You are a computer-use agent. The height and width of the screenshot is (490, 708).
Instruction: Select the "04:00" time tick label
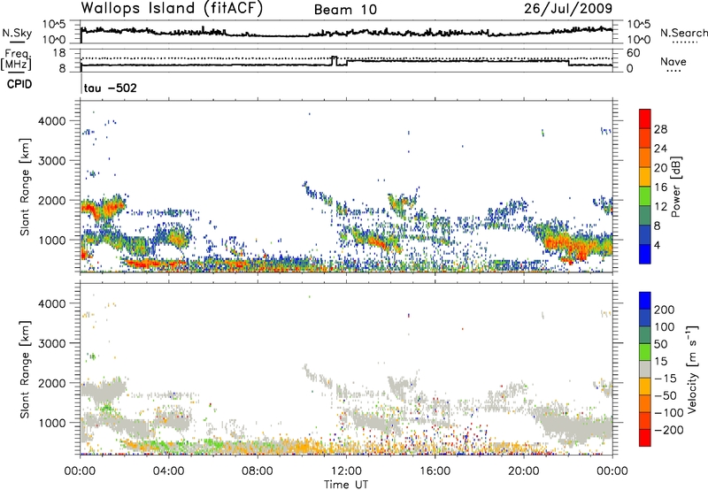tap(169, 471)
